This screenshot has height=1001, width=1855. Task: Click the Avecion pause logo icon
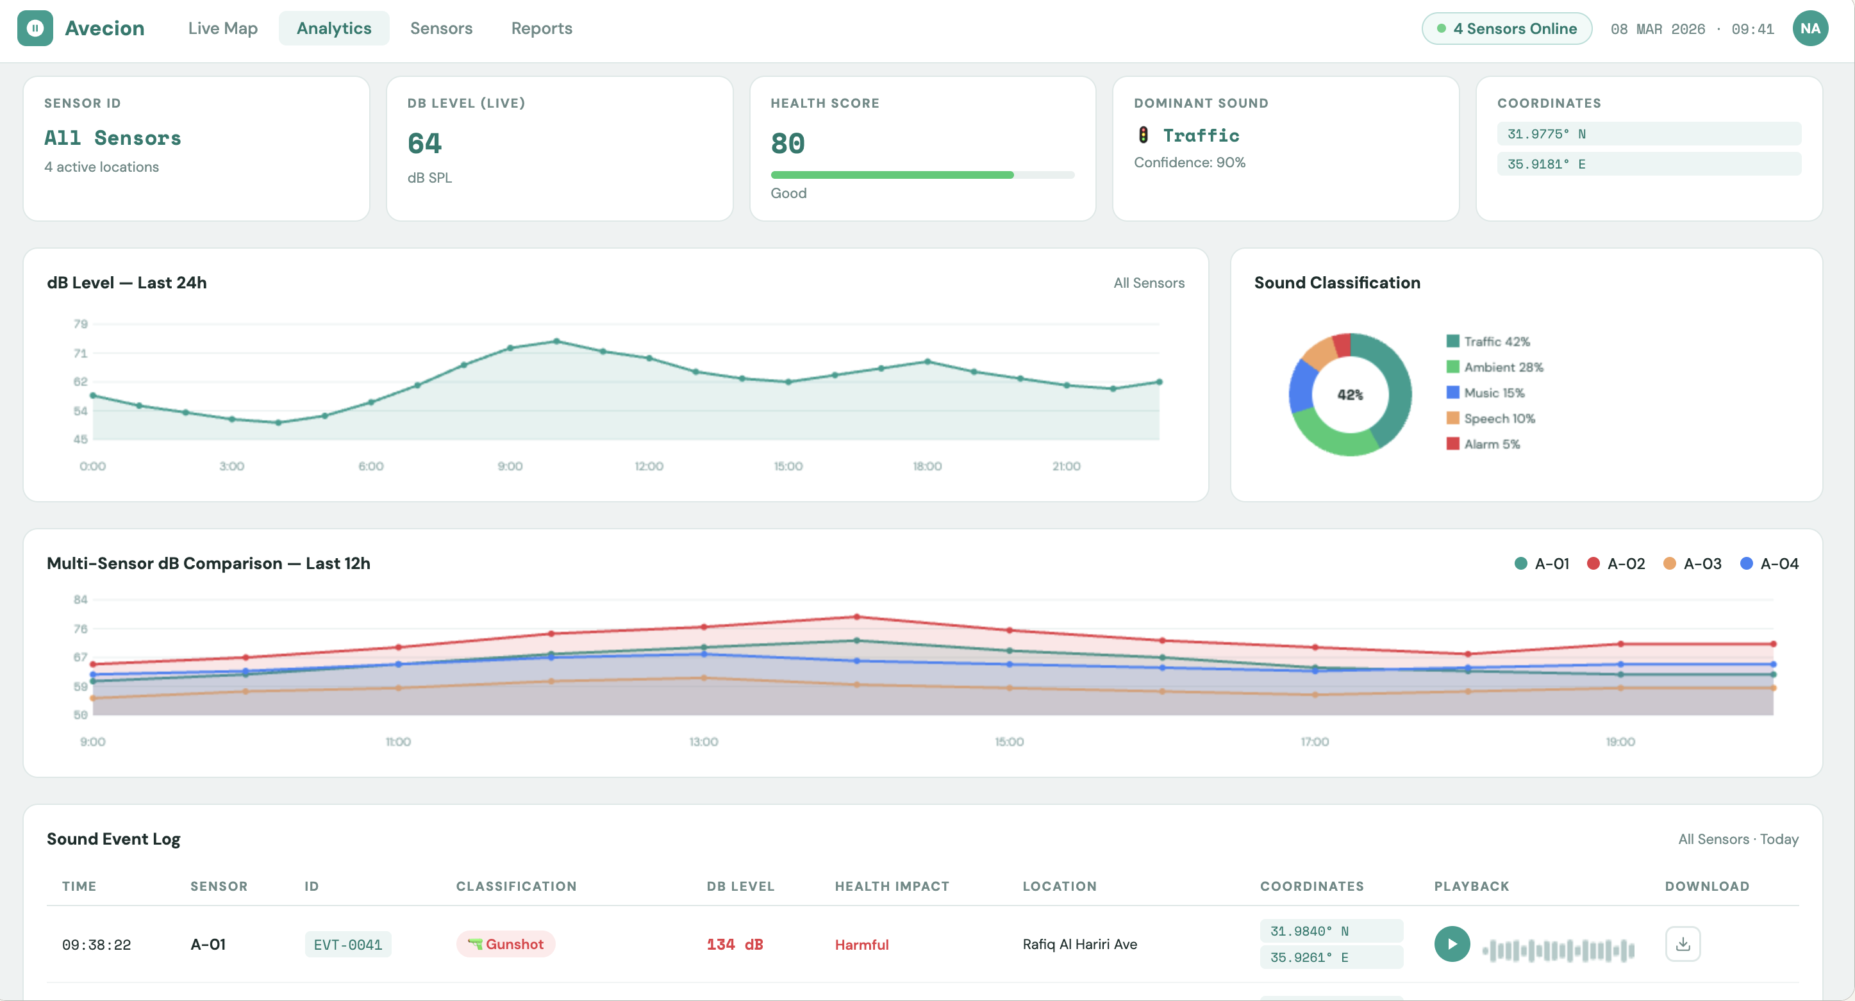35,28
